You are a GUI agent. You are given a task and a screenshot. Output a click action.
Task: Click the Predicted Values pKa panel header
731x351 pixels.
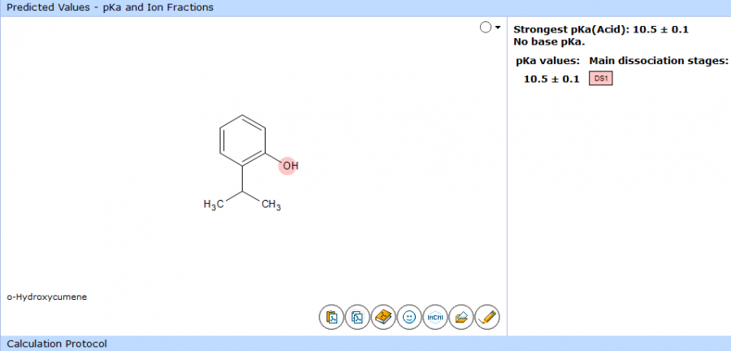coord(365,7)
